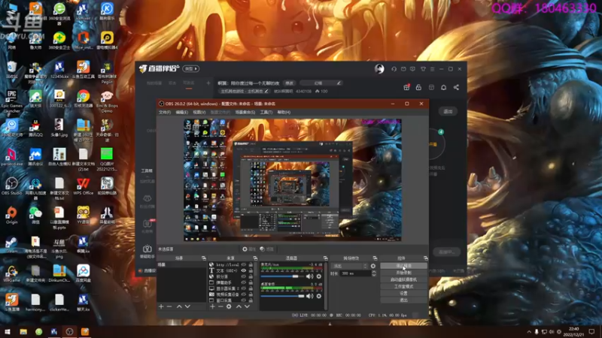602x338 pixels.
Task: Open Origin desktop shortcut
Action: (x=11, y=216)
